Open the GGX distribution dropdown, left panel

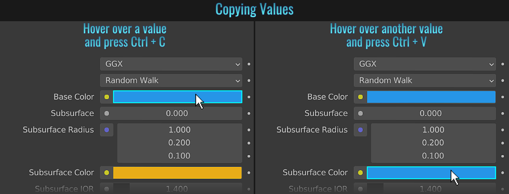click(171, 64)
